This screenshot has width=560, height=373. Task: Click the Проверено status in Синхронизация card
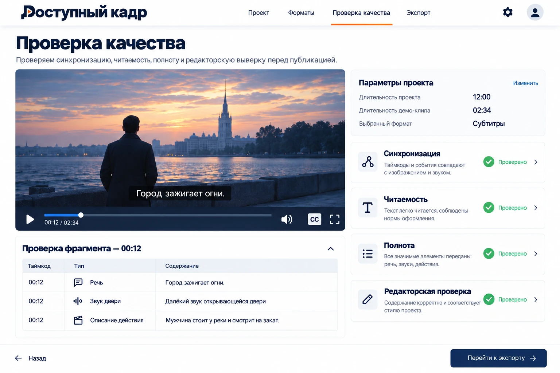512,162
